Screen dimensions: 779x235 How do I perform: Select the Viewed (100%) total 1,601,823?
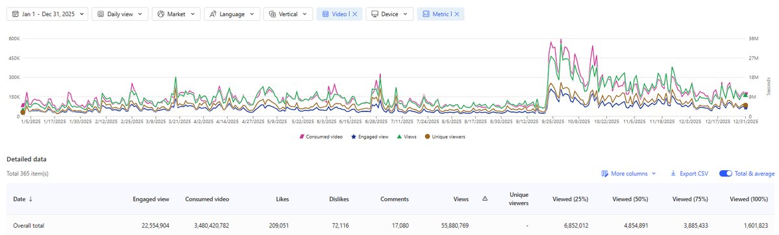757,225
